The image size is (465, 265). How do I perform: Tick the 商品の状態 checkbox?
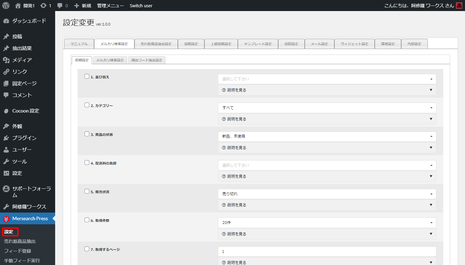pos(87,134)
